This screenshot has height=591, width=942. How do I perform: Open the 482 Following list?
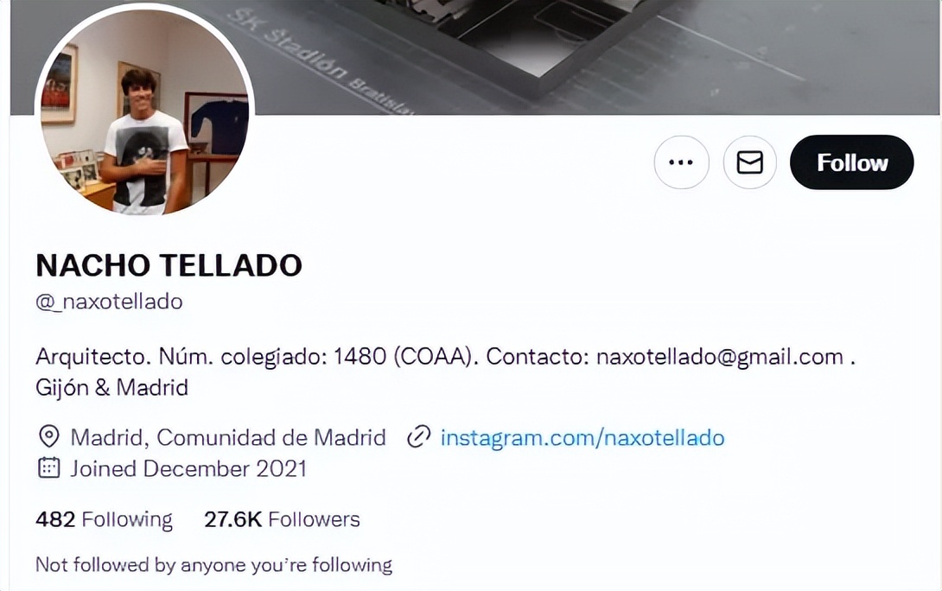[104, 519]
